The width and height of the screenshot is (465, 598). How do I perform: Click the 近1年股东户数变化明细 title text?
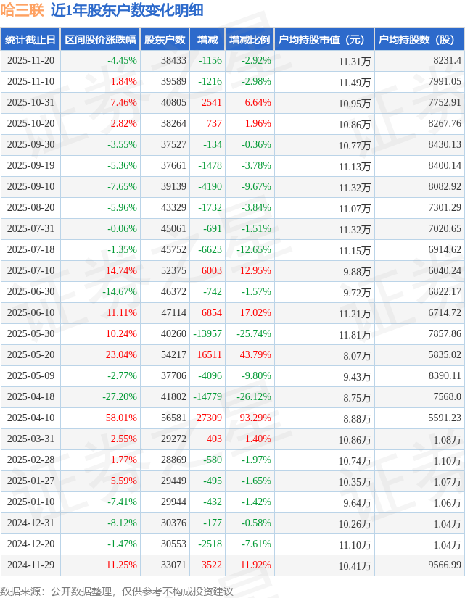pyautogui.click(x=128, y=10)
